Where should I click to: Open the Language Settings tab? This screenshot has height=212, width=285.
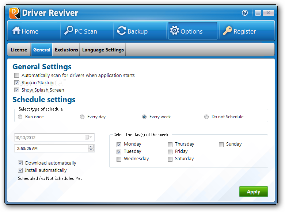(103, 50)
